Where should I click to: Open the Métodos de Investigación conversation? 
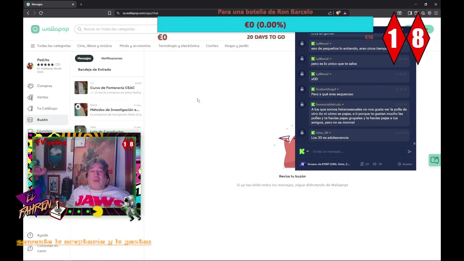tap(108, 109)
